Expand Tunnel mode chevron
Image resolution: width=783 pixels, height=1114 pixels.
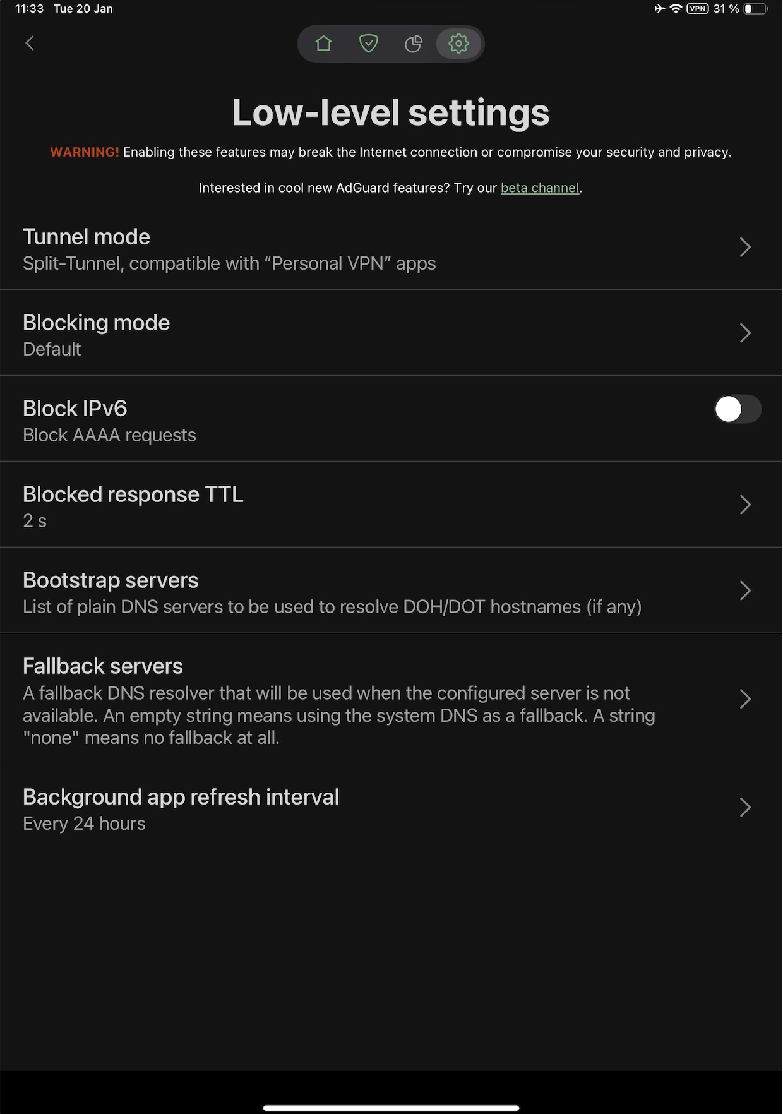point(745,247)
